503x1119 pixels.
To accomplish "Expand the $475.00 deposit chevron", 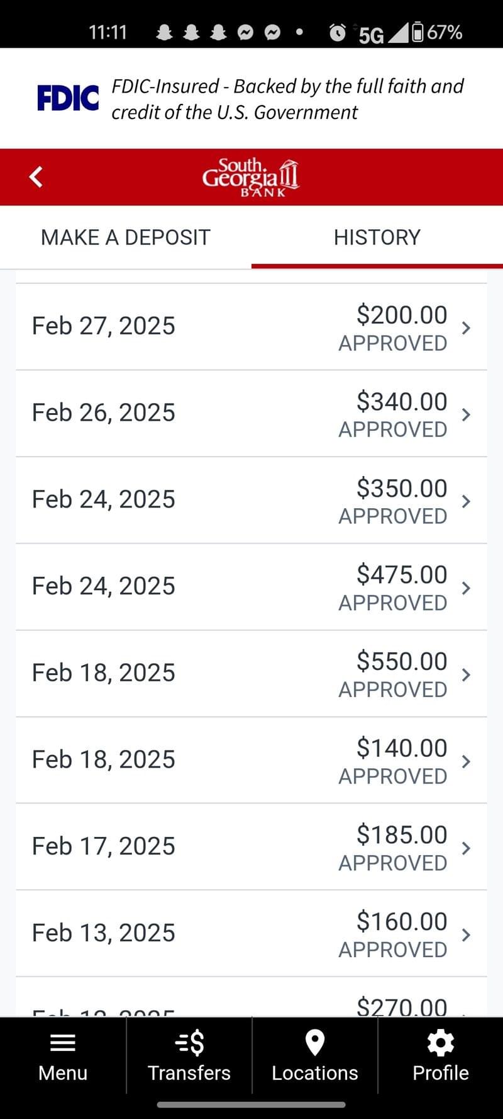I will point(466,588).
